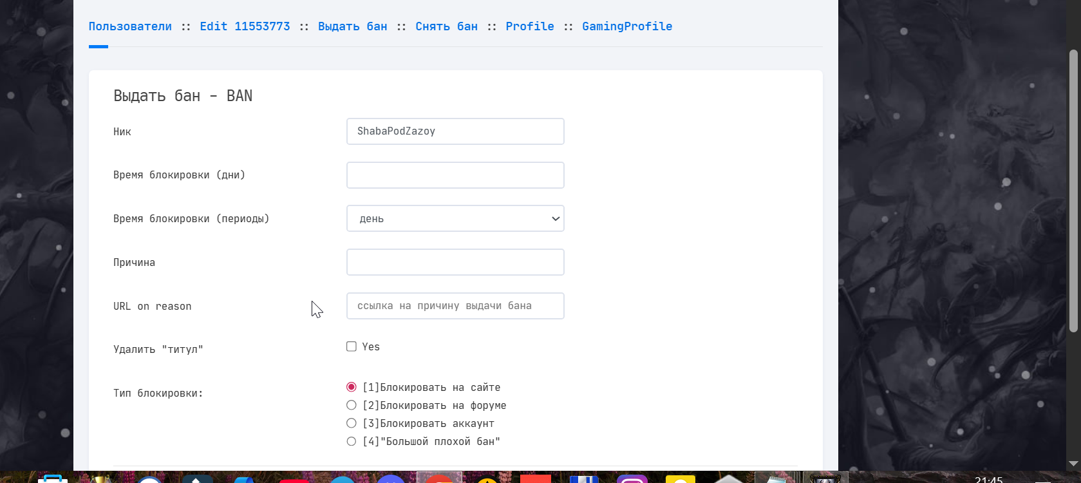This screenshot has width=1081, height=483.
Task: Open the Profile link
Action: pos(530,26)
